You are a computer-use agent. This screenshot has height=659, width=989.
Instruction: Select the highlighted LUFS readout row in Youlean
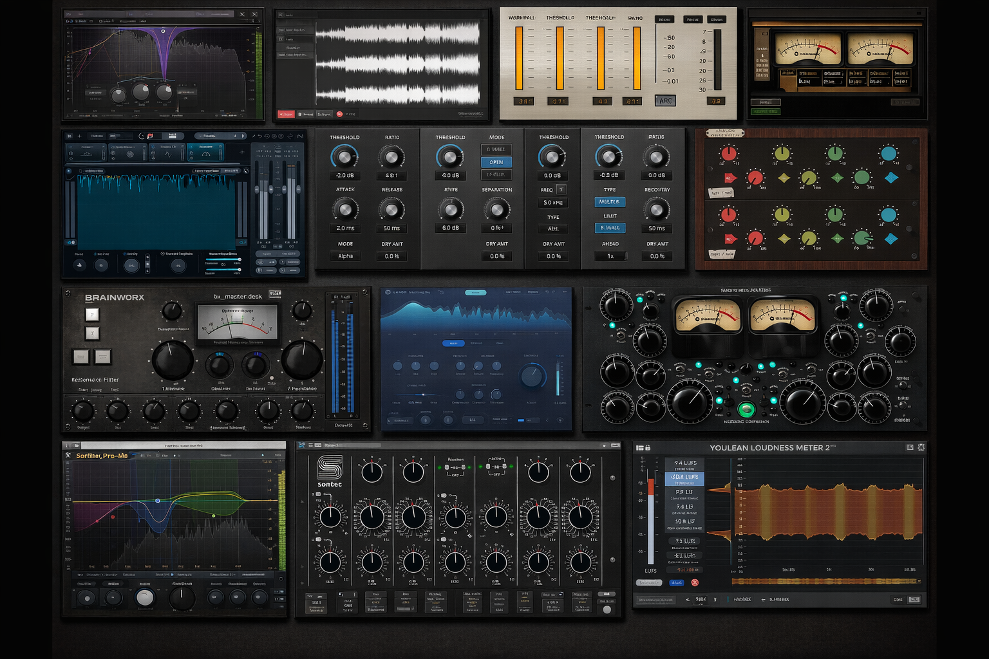[x=684, y=479]
